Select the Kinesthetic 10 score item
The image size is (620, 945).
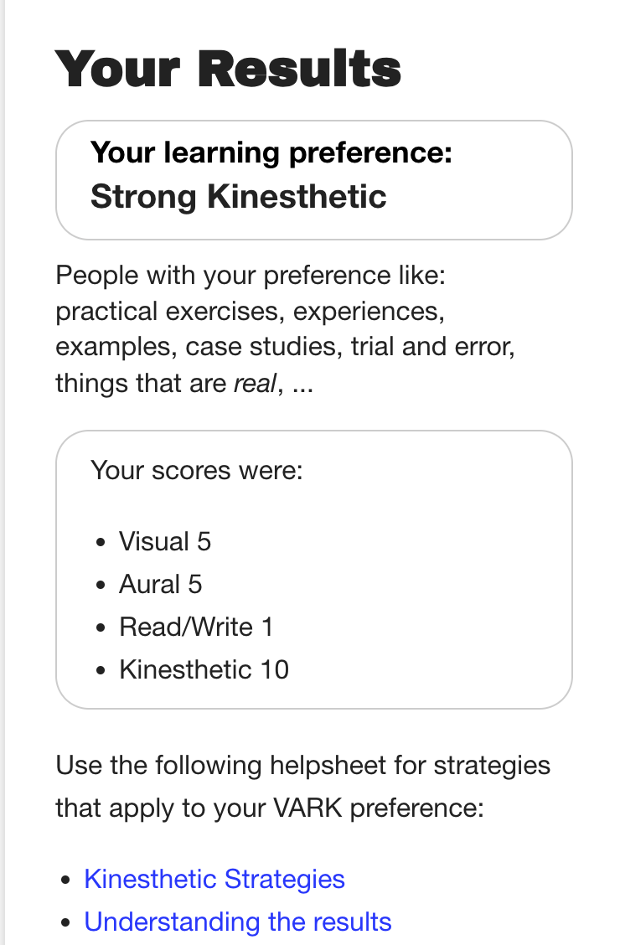(x=204, y=669)
